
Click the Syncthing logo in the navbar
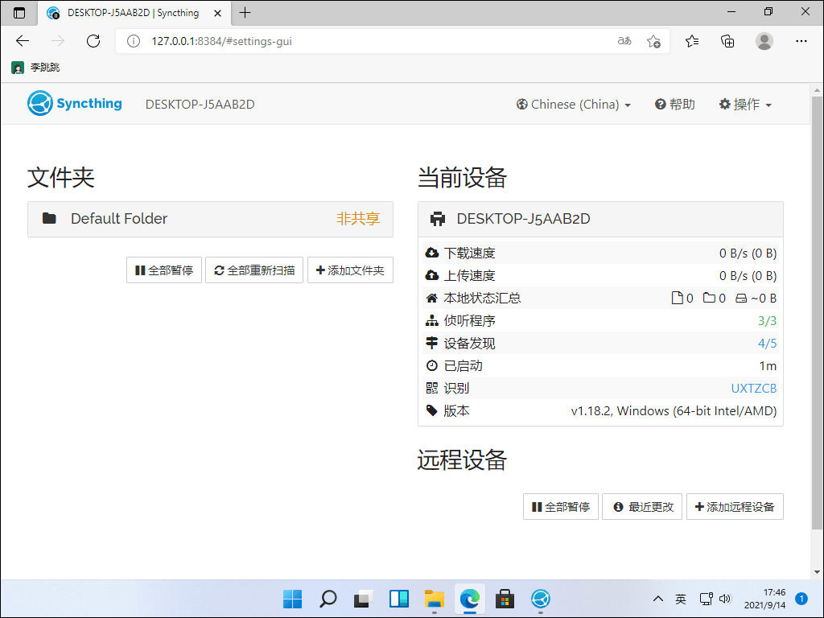75,104
